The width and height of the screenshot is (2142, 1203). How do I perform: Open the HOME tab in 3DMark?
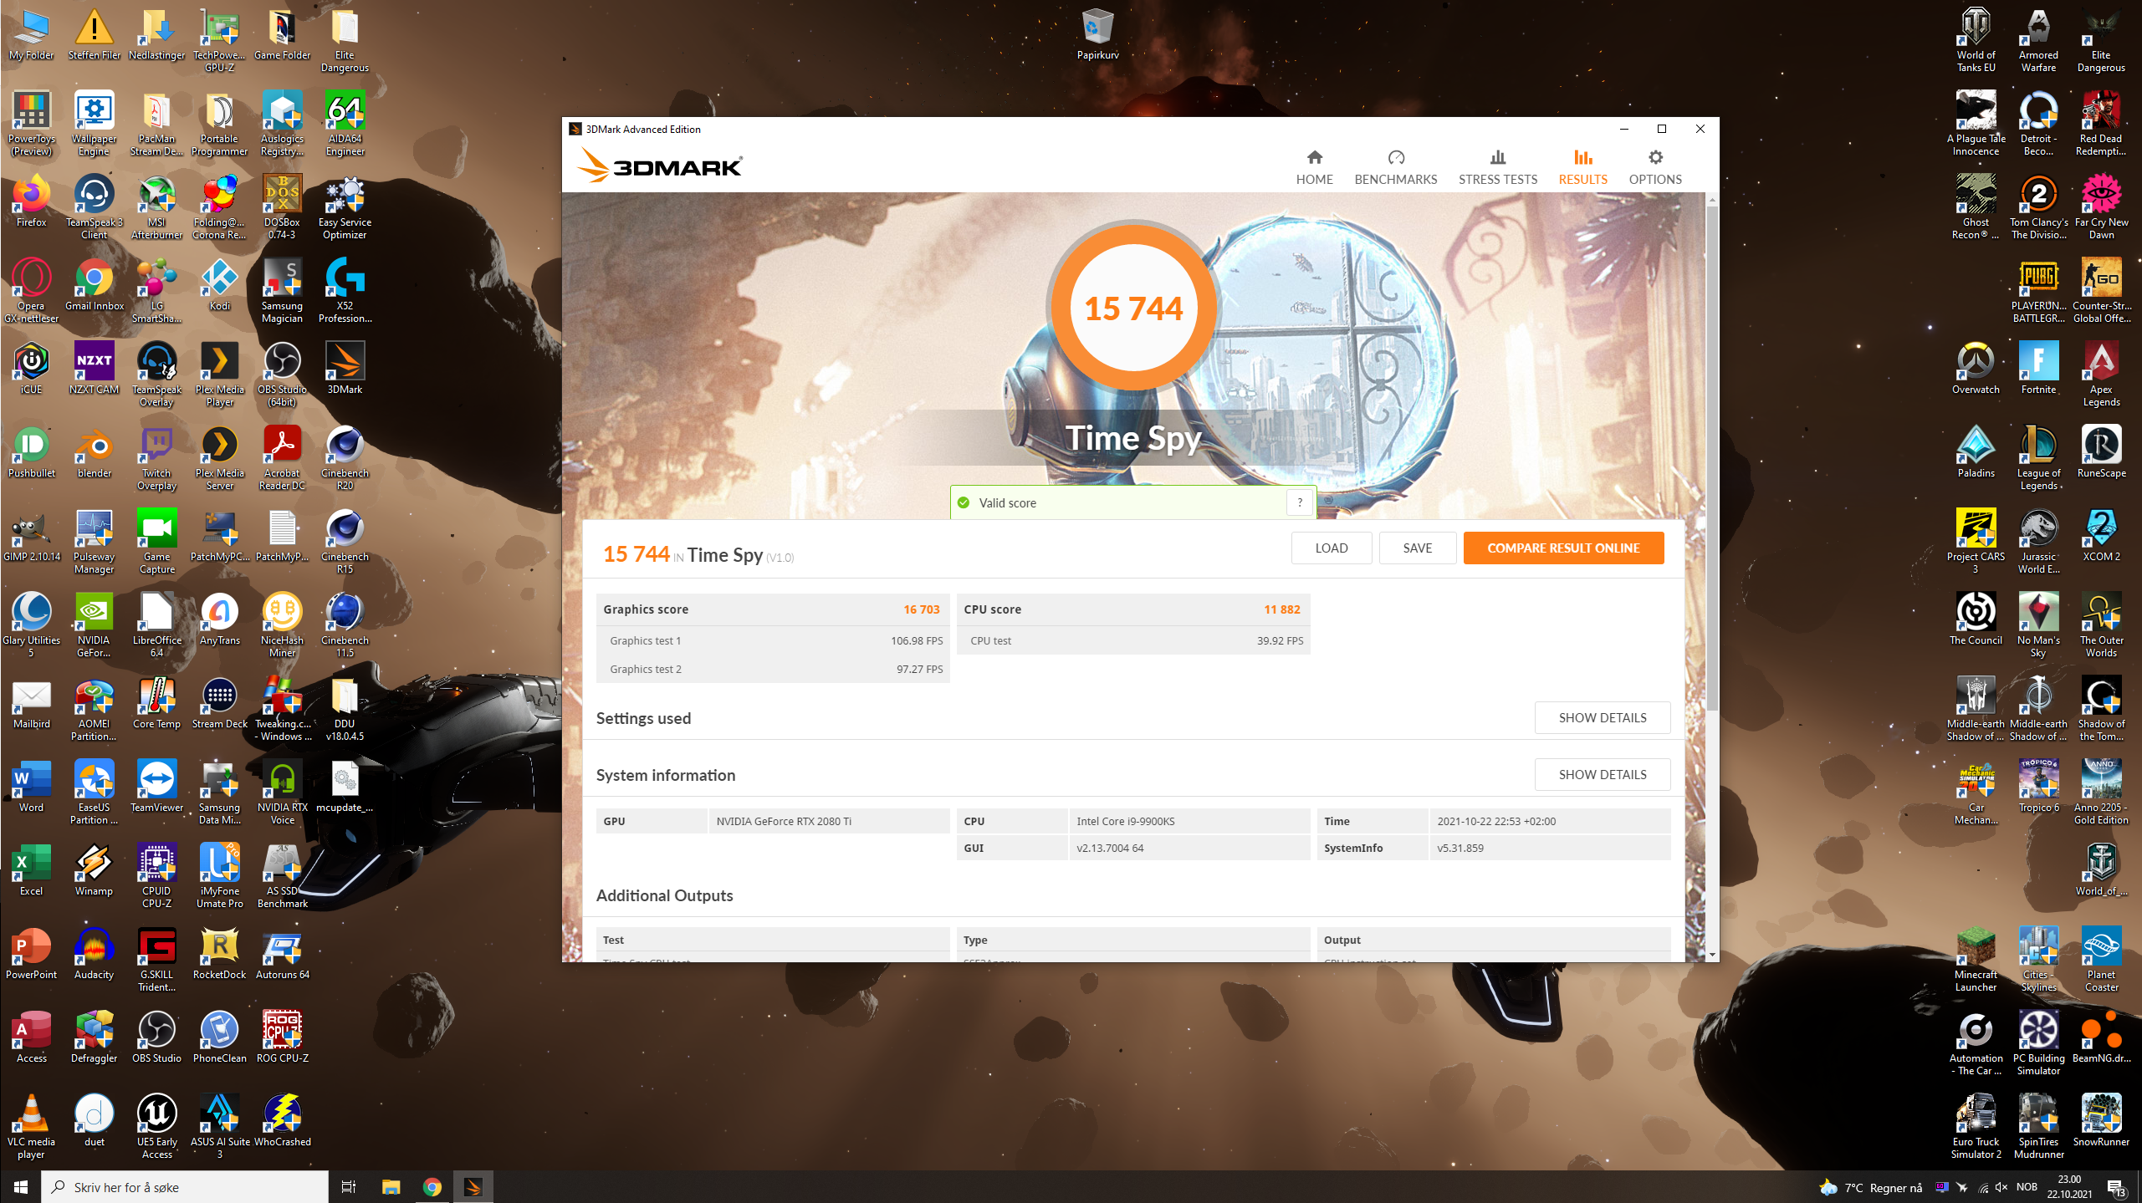point(1314,166)
